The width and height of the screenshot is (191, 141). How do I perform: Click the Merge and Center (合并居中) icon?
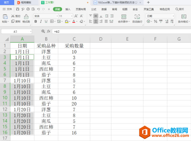(x=124, y=17)
